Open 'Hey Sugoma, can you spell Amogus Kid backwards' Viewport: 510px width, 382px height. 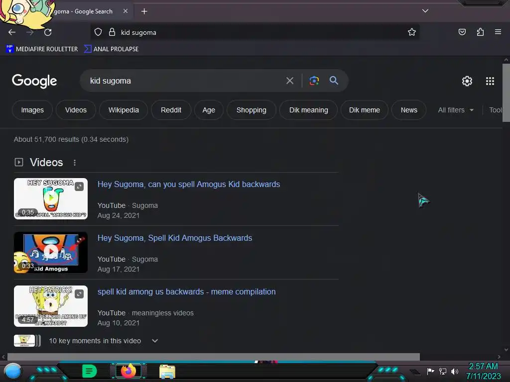pos(189,184)
